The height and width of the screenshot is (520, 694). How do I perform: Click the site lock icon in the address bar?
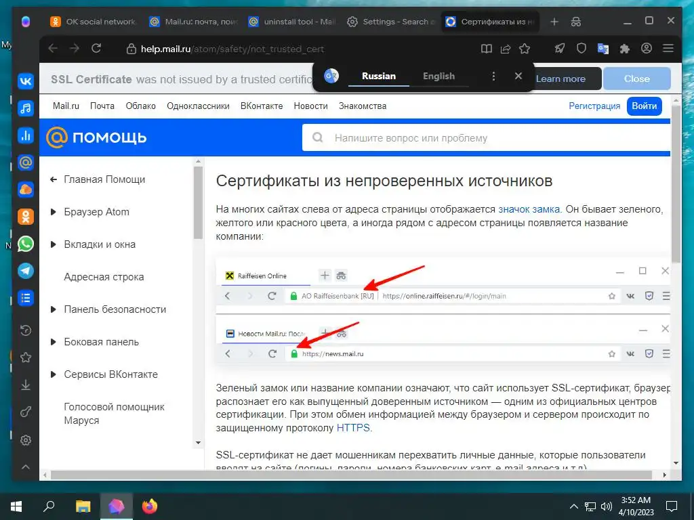tap(131, 49)
